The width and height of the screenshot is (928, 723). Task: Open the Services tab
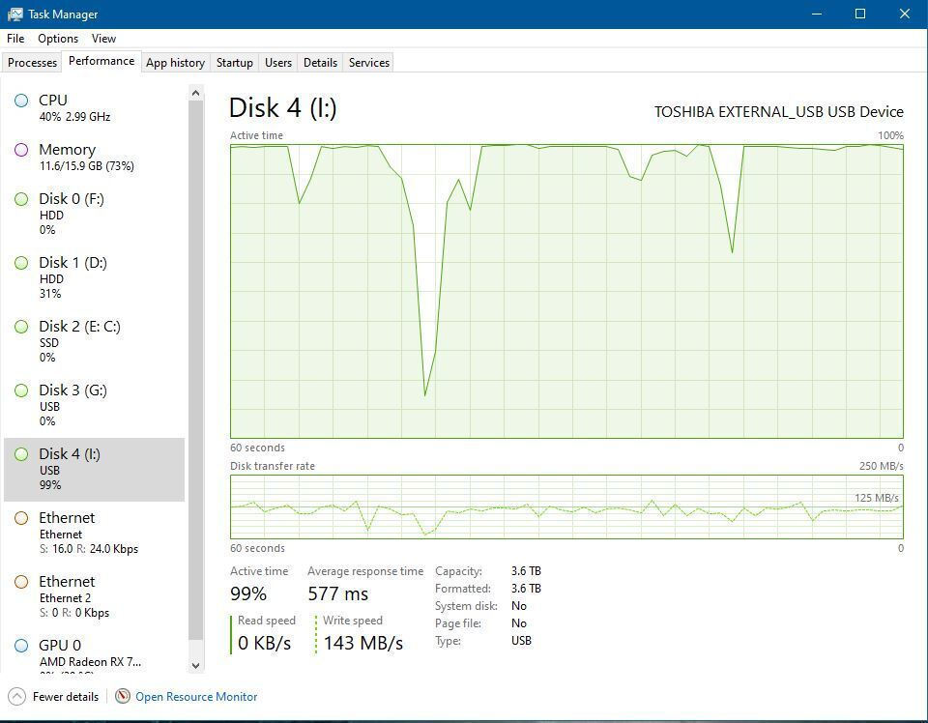click(369, 63)
